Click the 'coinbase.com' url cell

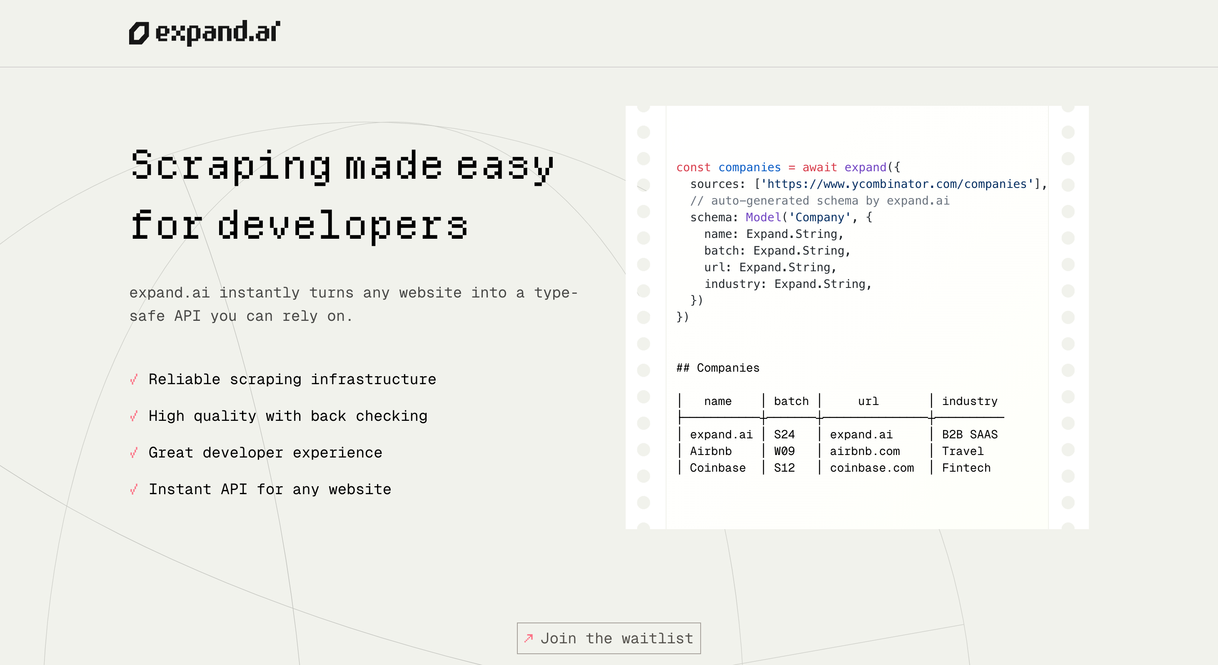(872, 468)
